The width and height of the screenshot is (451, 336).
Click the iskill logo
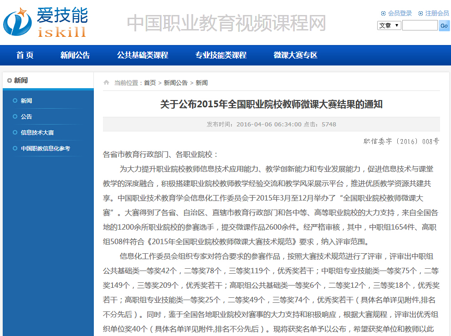[45, 21]
